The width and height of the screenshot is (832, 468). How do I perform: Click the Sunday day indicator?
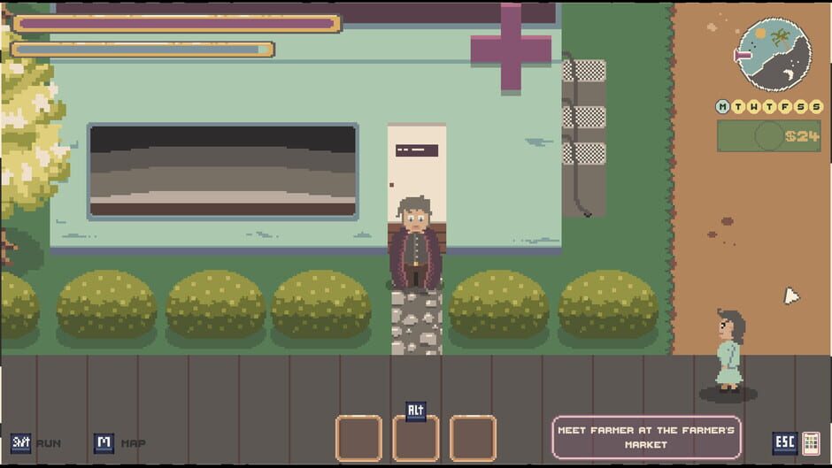[x=816, y=107]
